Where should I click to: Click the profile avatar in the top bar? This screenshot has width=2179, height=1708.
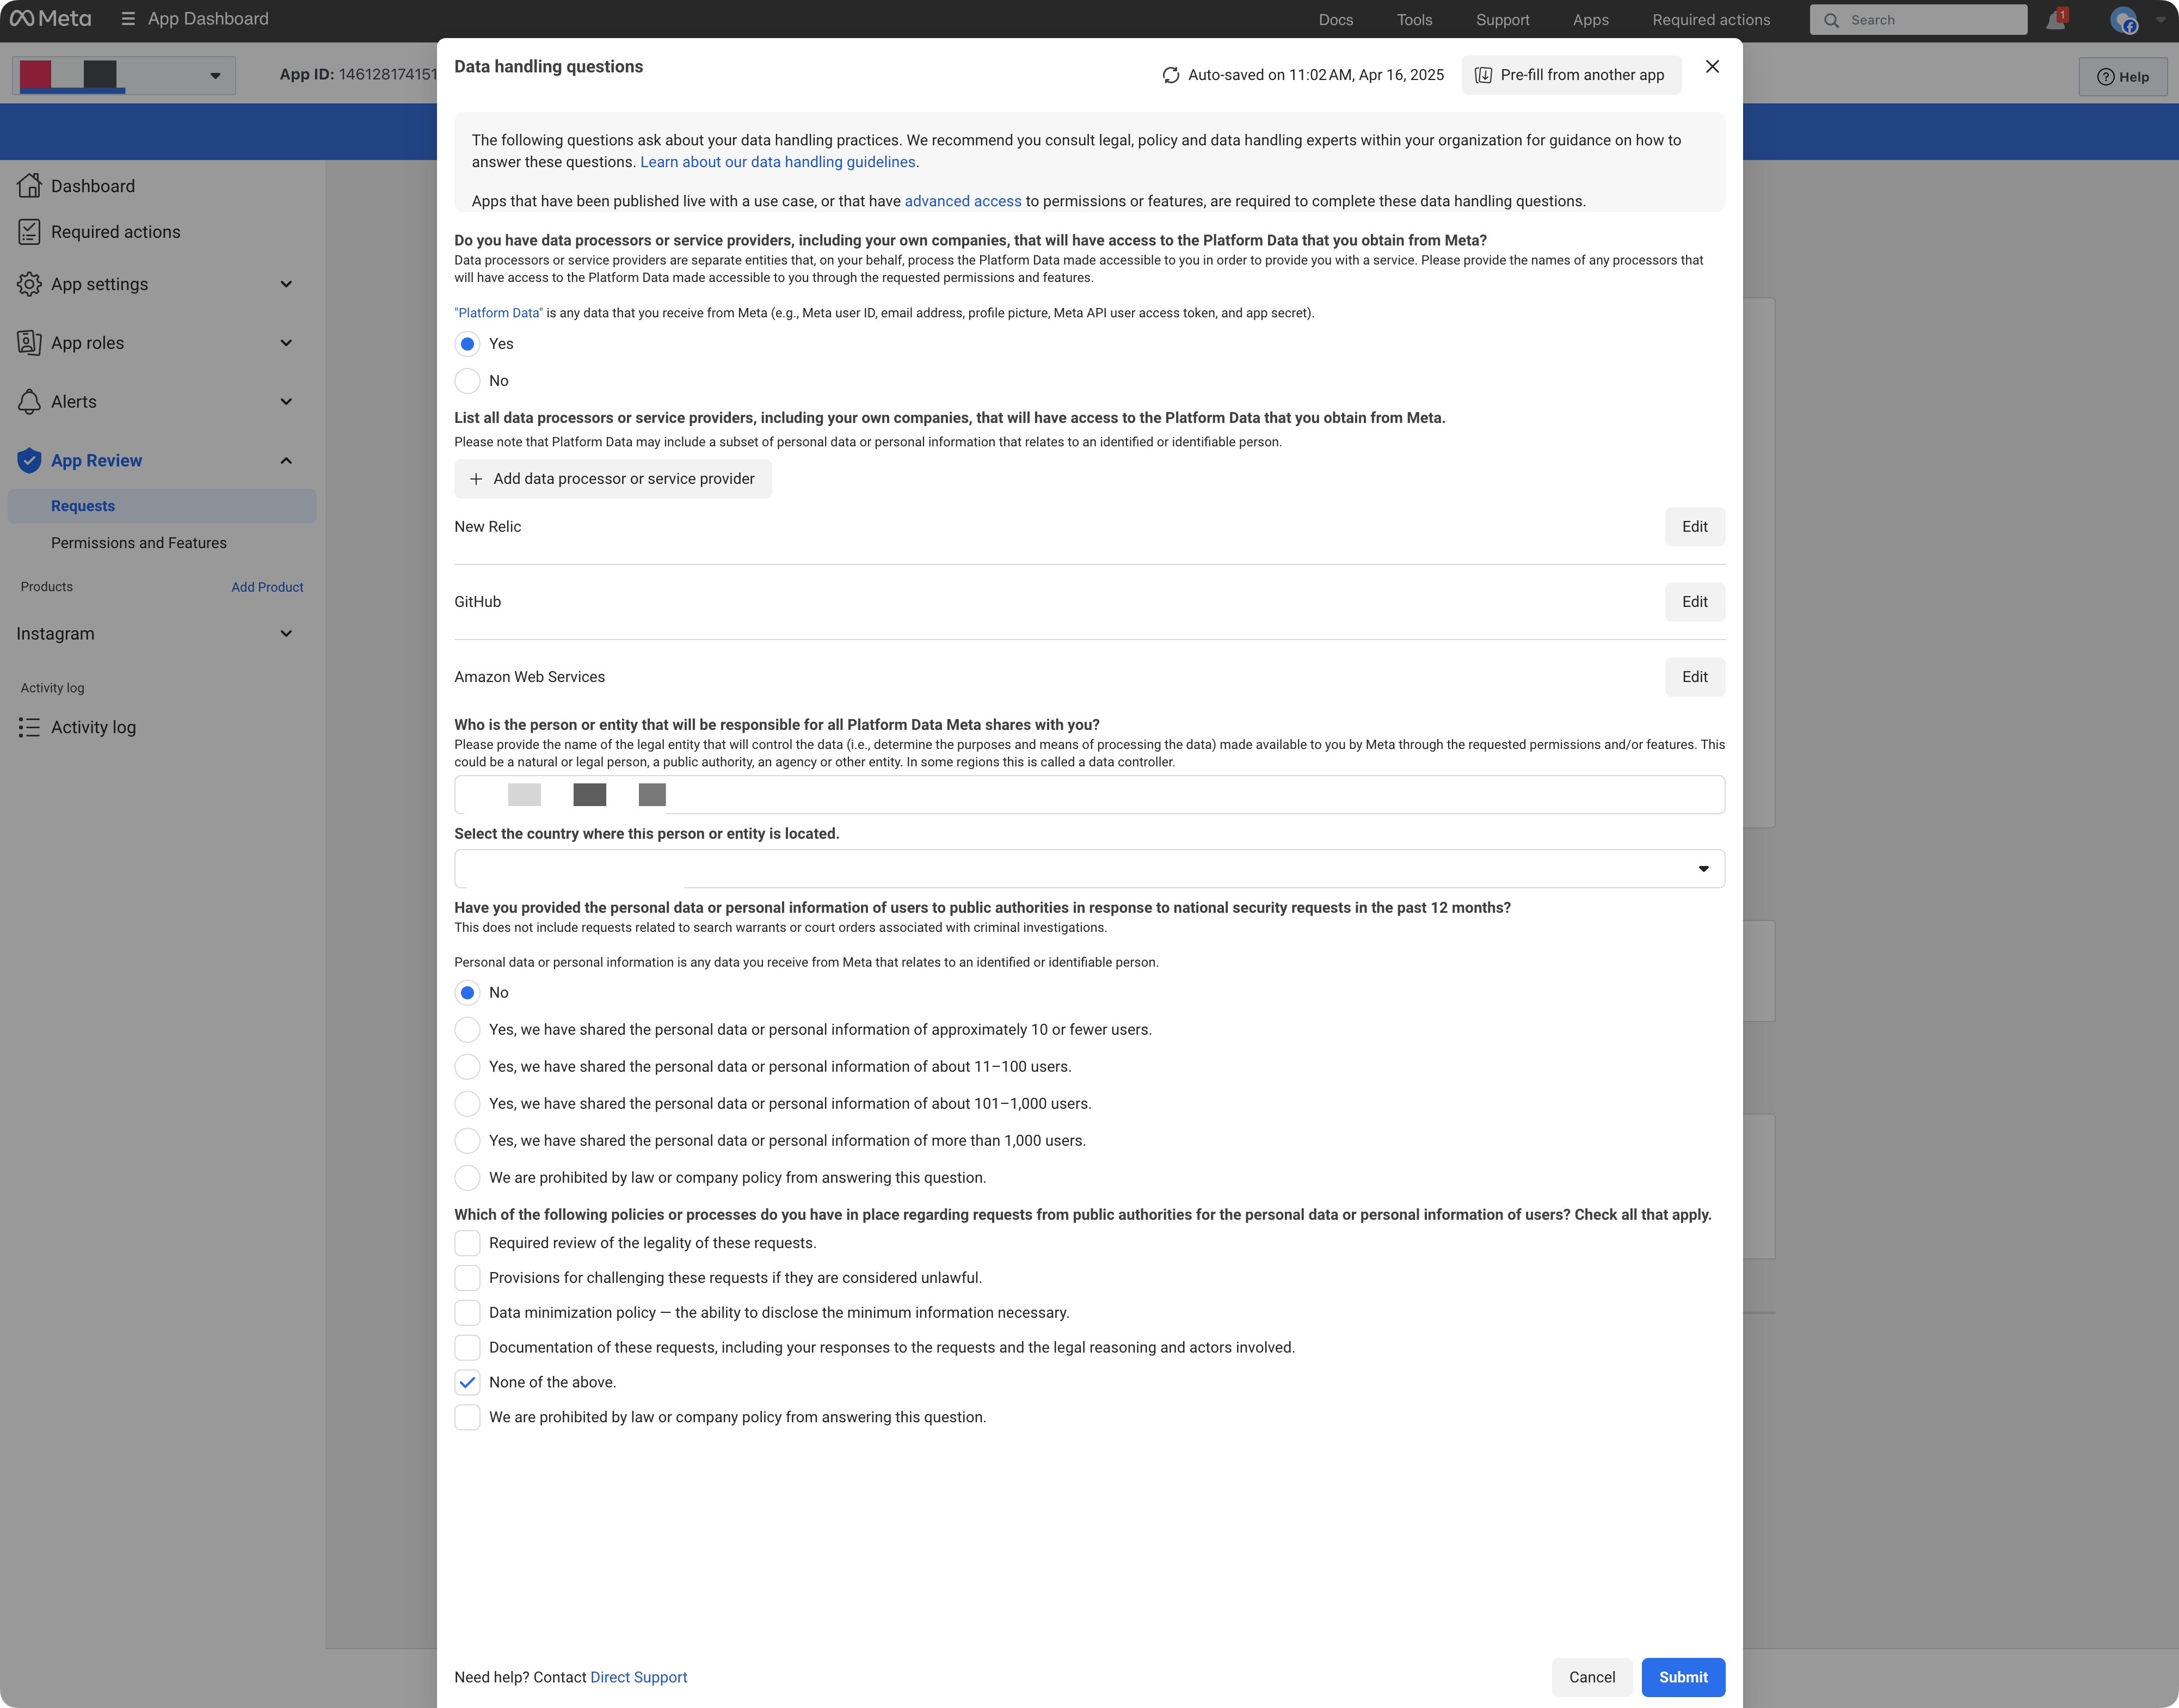2123,20
